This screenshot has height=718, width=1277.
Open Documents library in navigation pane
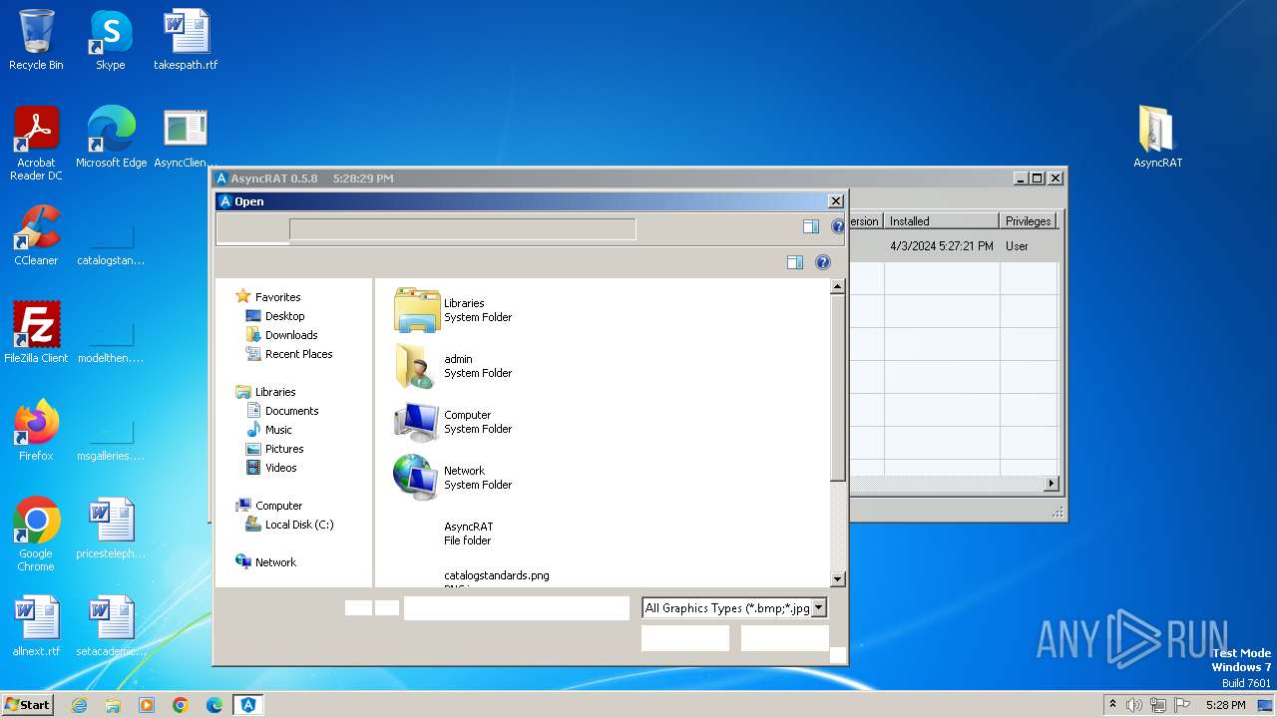click(x=282, y=411)
